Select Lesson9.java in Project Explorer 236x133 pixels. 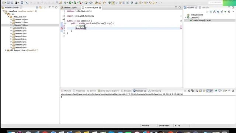(x=21, y=48)
